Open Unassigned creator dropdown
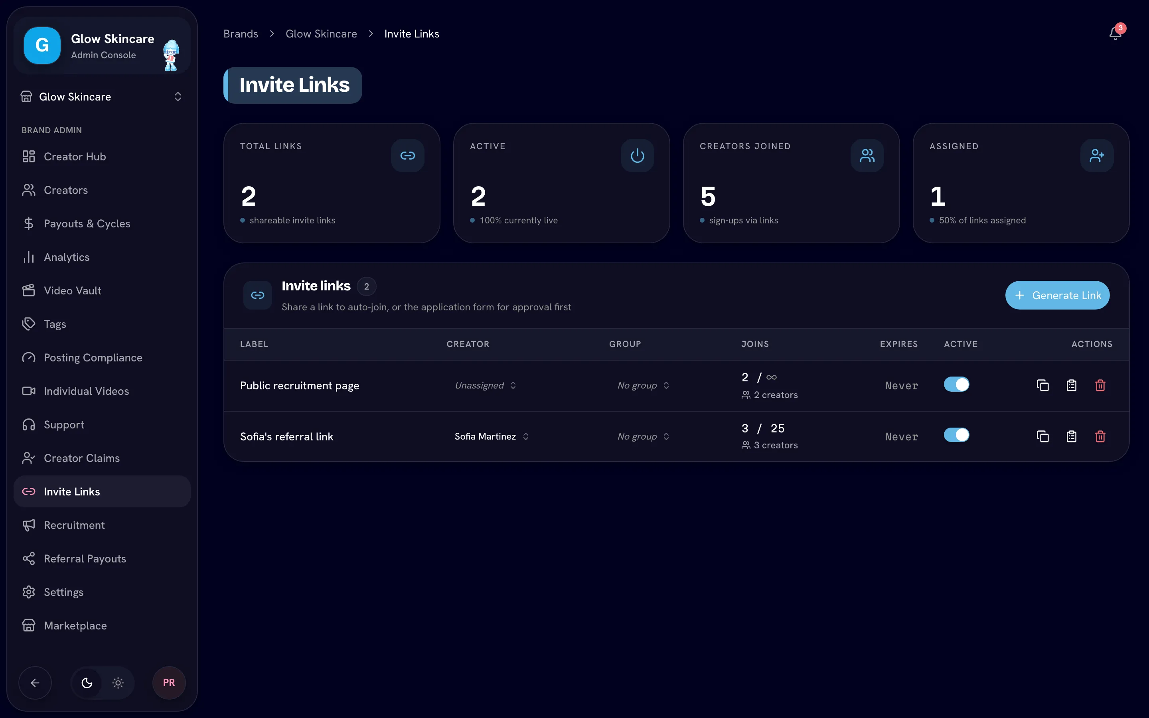 (485, 385)
